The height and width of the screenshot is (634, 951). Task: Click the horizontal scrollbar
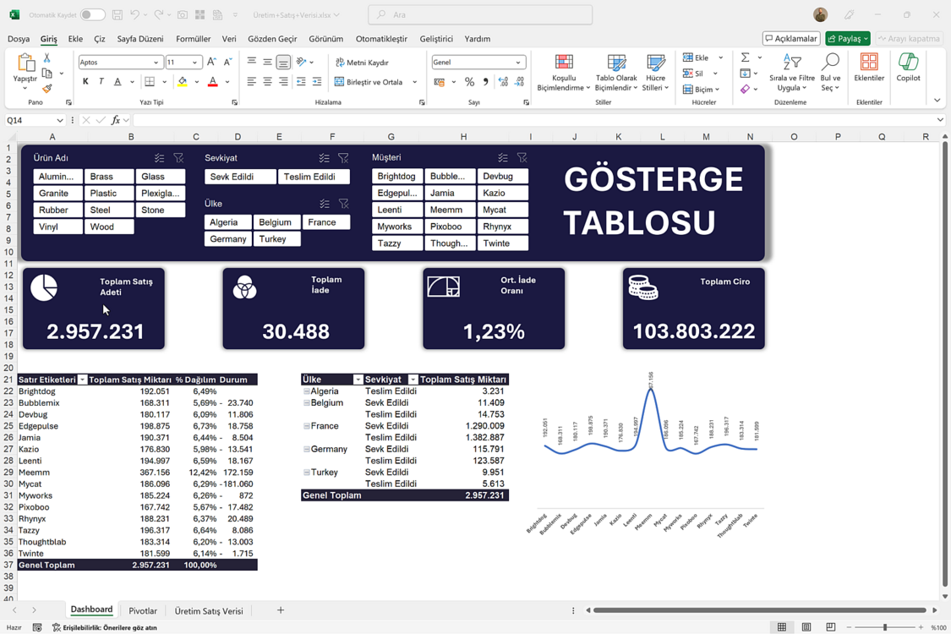[759, 610]
